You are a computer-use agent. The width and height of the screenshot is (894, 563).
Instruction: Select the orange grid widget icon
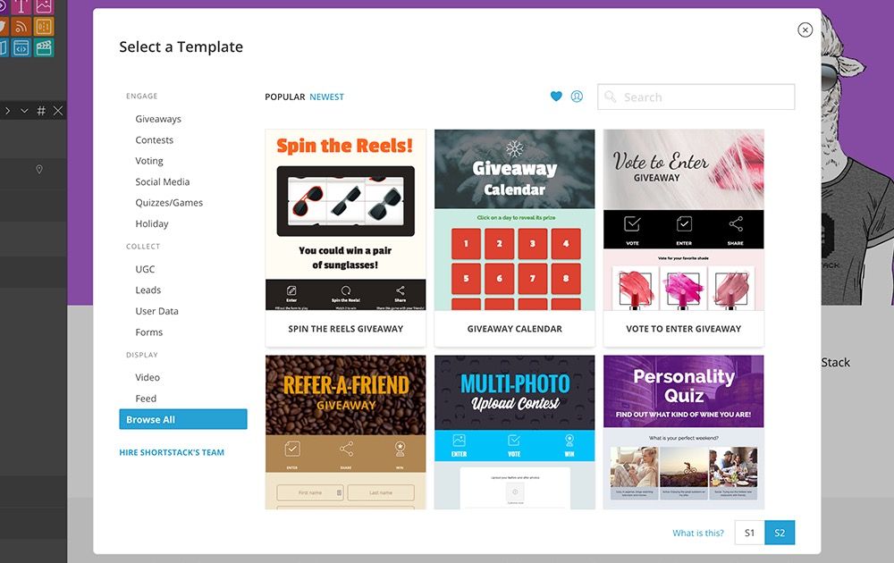pos(44,26)
